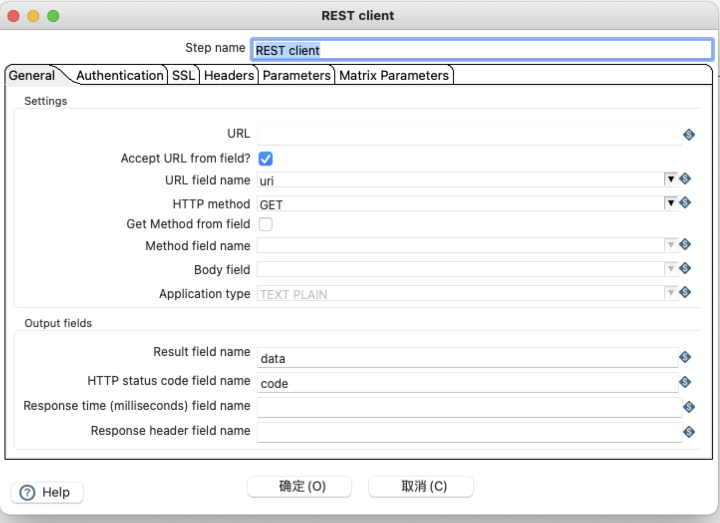Click the variable icon beside Response header field

pyautogui.click(x=689, y=432)
